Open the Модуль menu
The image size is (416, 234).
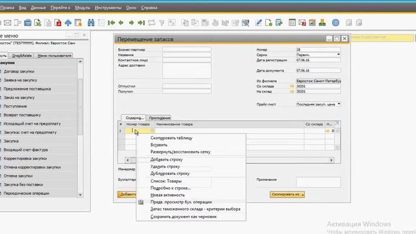coord(83,8)
